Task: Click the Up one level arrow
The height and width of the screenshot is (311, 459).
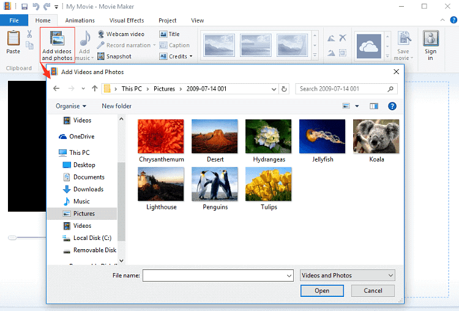Action: (94, 88)
